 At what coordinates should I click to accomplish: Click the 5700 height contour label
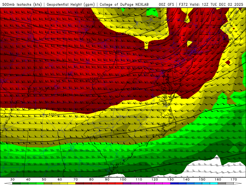(x=53, y=115)
